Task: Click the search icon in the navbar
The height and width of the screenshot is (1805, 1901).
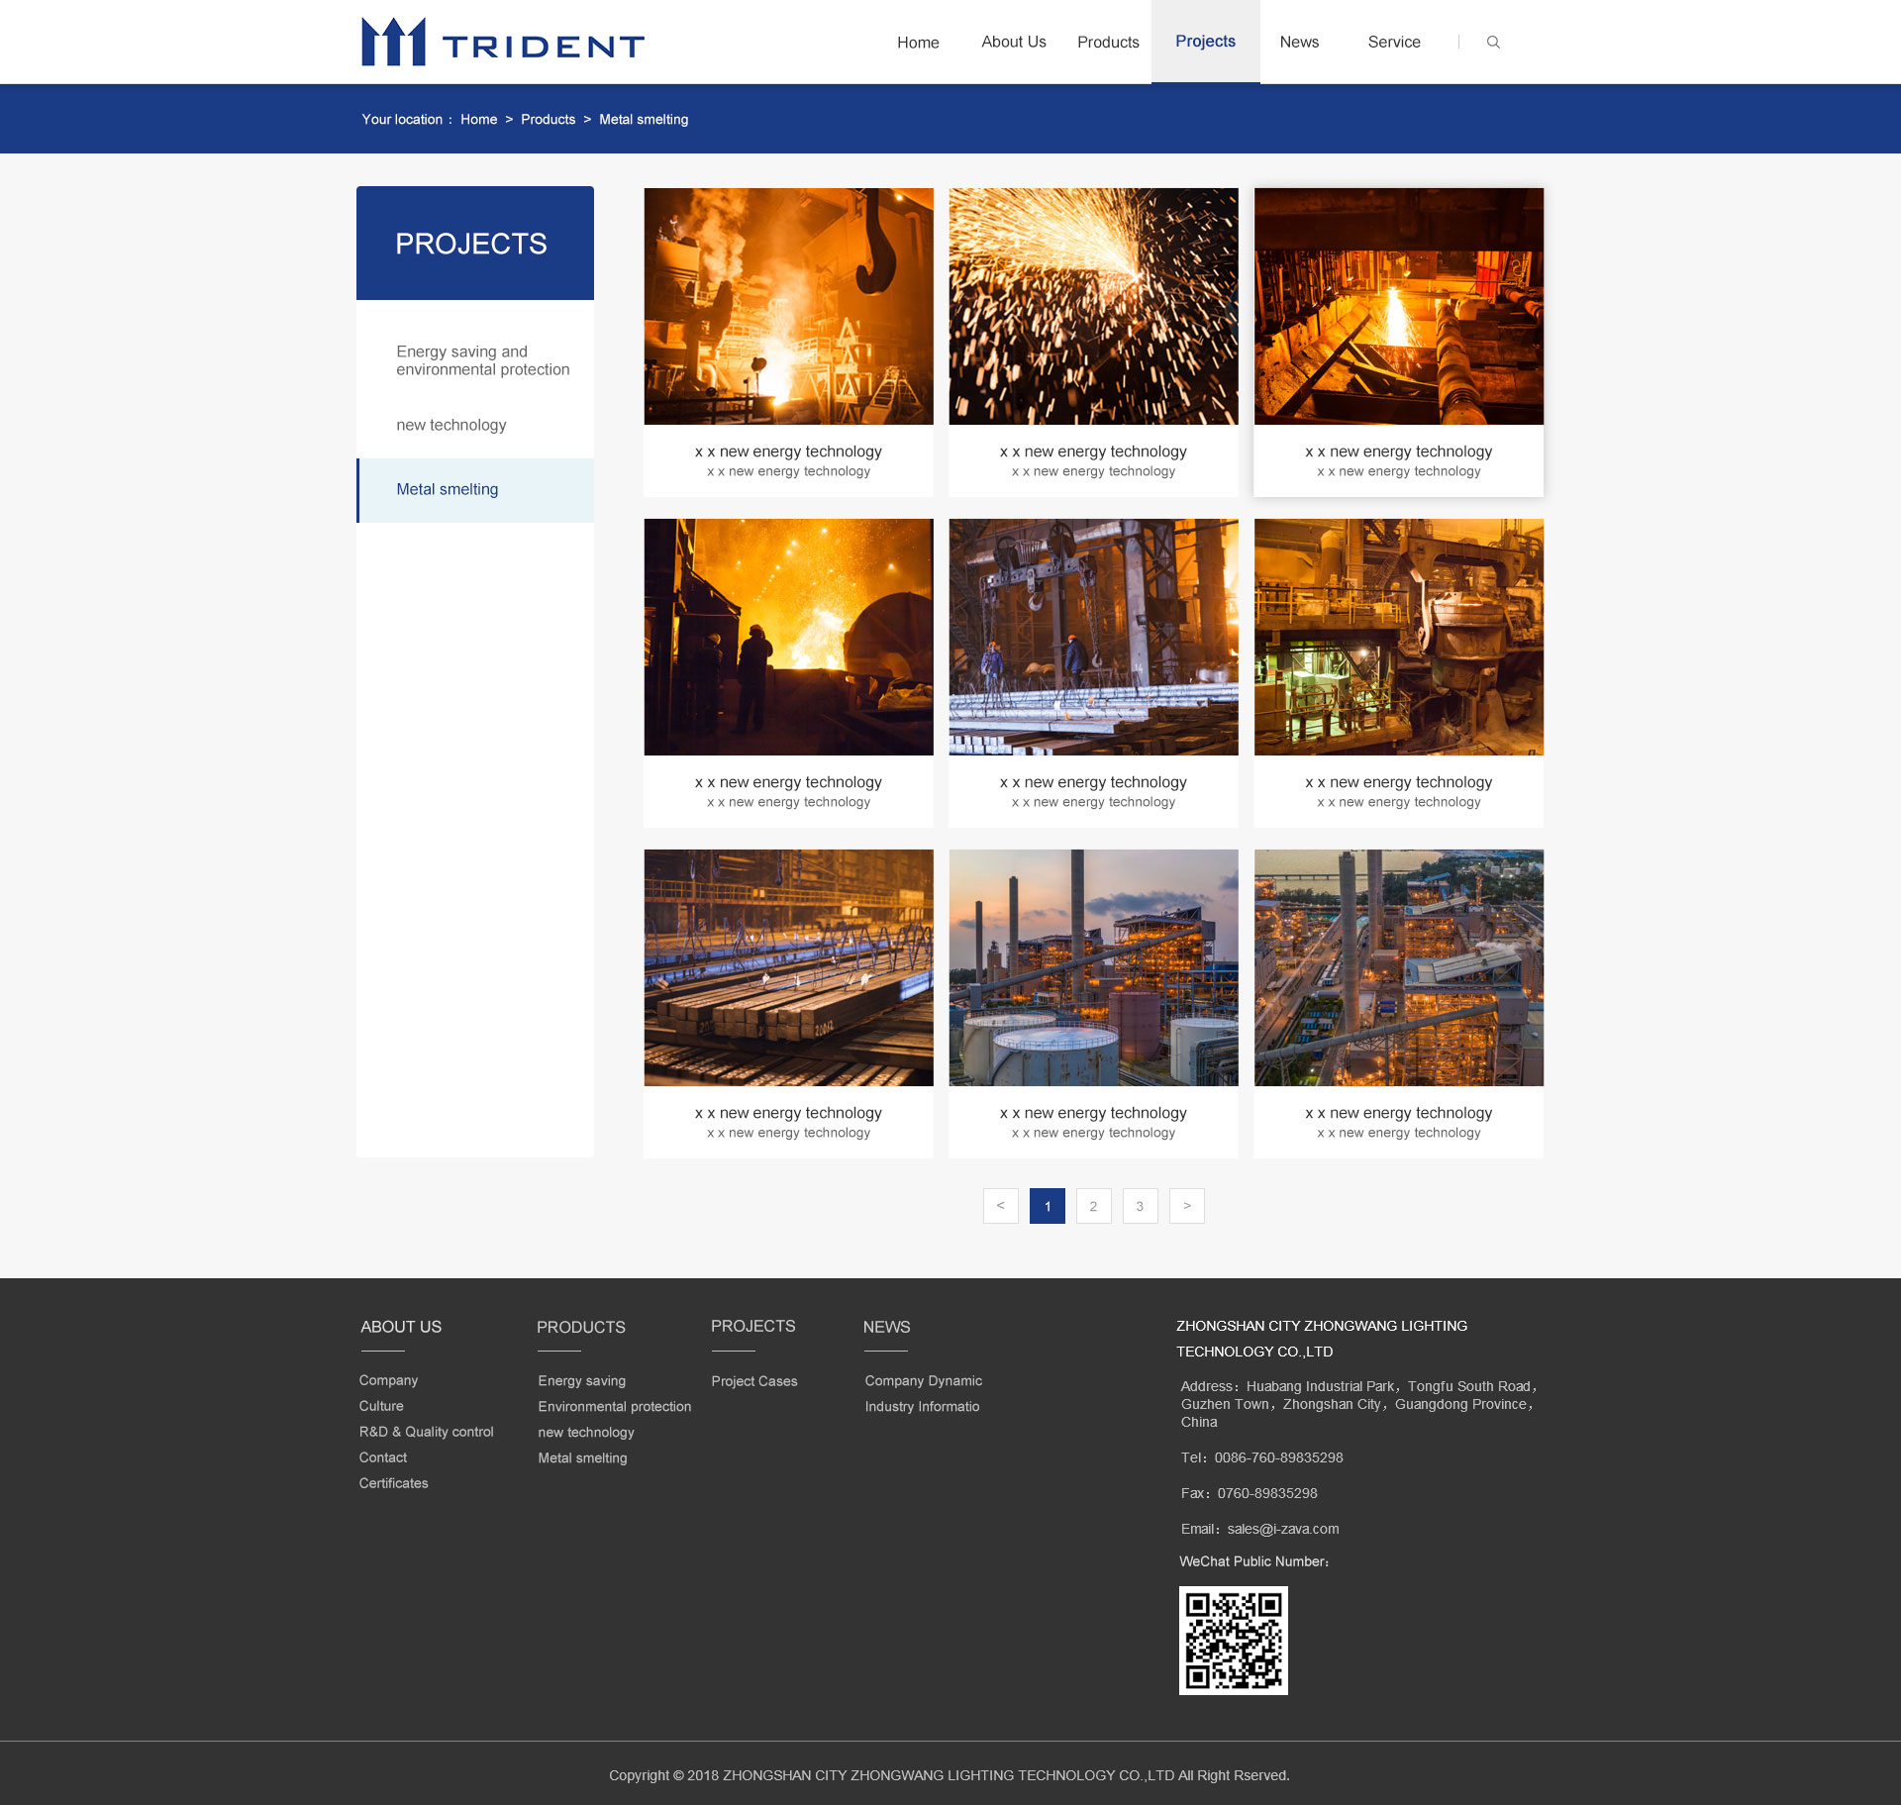Action: coord(1492,43)
